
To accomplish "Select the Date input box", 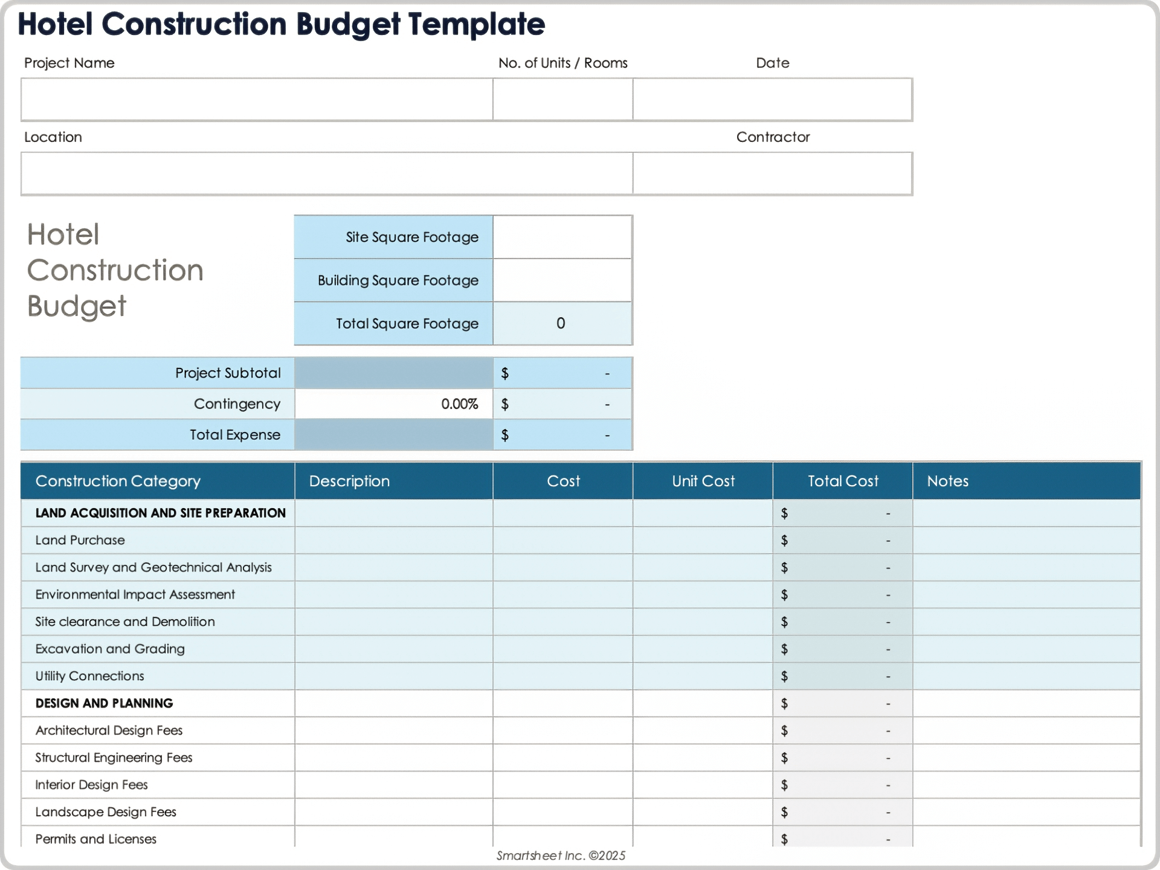I will 772,99.
